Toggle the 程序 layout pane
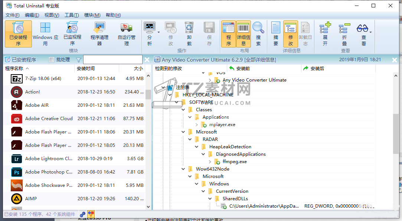This screenshot has height=221, width=402. point(228,34)
